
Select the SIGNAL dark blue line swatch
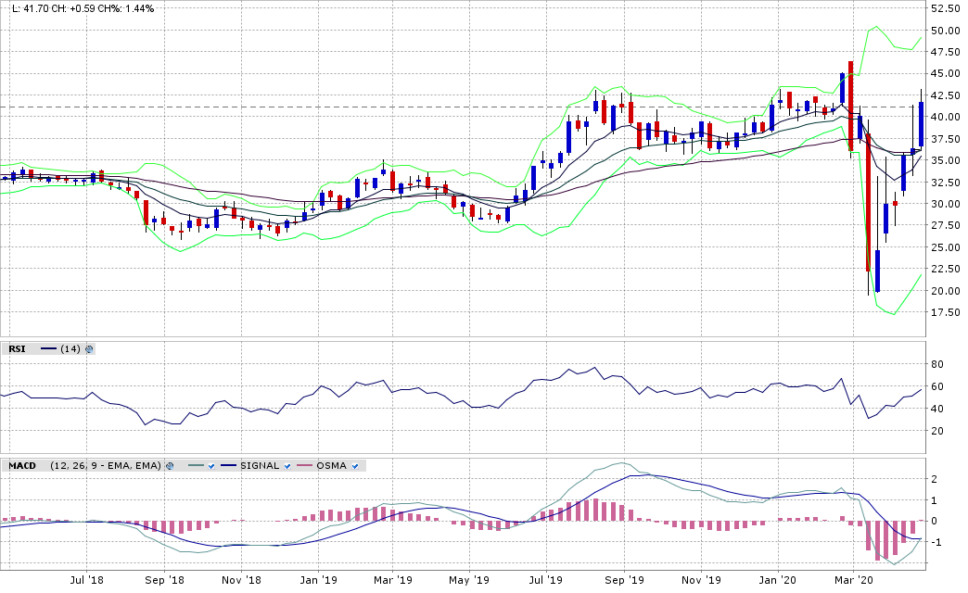pyautogui.click(x=228, y=465)
